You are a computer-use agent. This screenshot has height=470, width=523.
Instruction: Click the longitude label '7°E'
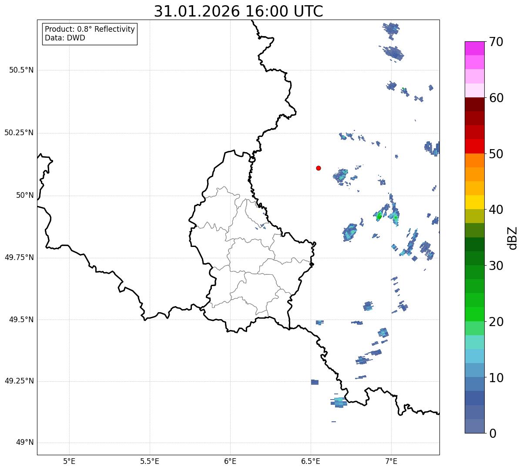(391, 461)
